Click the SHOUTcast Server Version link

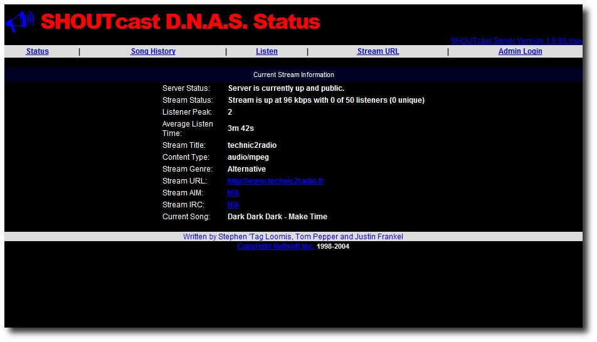[x=515, y=41]
